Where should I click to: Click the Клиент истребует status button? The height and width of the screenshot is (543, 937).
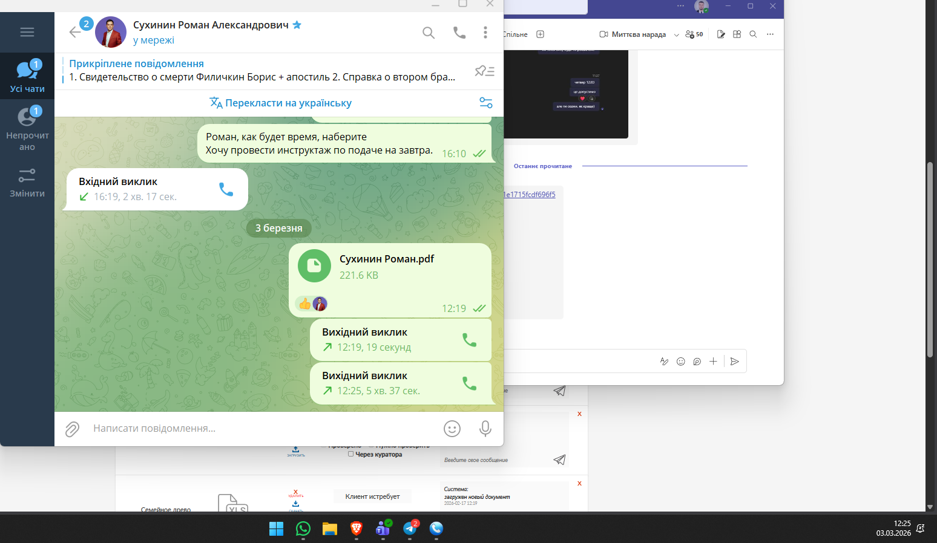click(x=372, y=496)
